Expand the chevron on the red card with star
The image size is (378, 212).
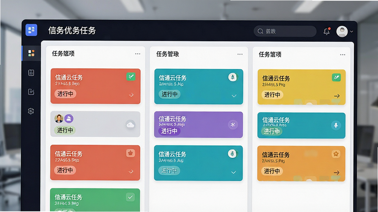click(x=131, y=171)
